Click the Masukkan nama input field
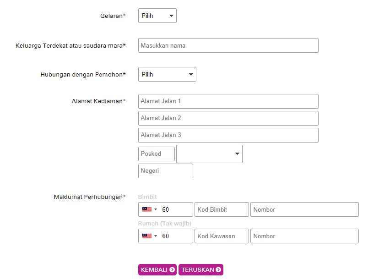Viewport: 379px width, 280px height. pyautogui.click(x=228, y=45)
